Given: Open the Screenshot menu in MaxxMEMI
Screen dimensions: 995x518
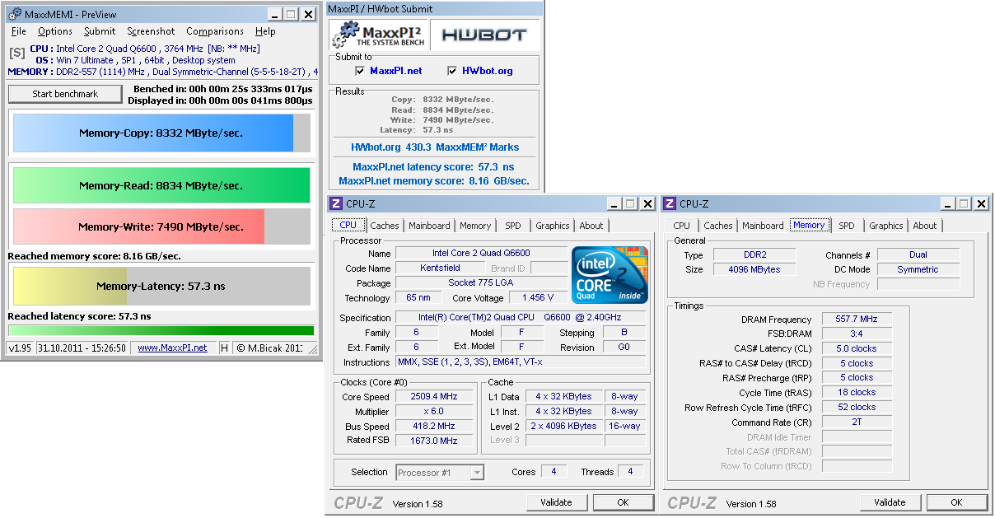Looking at the screenshot, I should coord(151,31).
